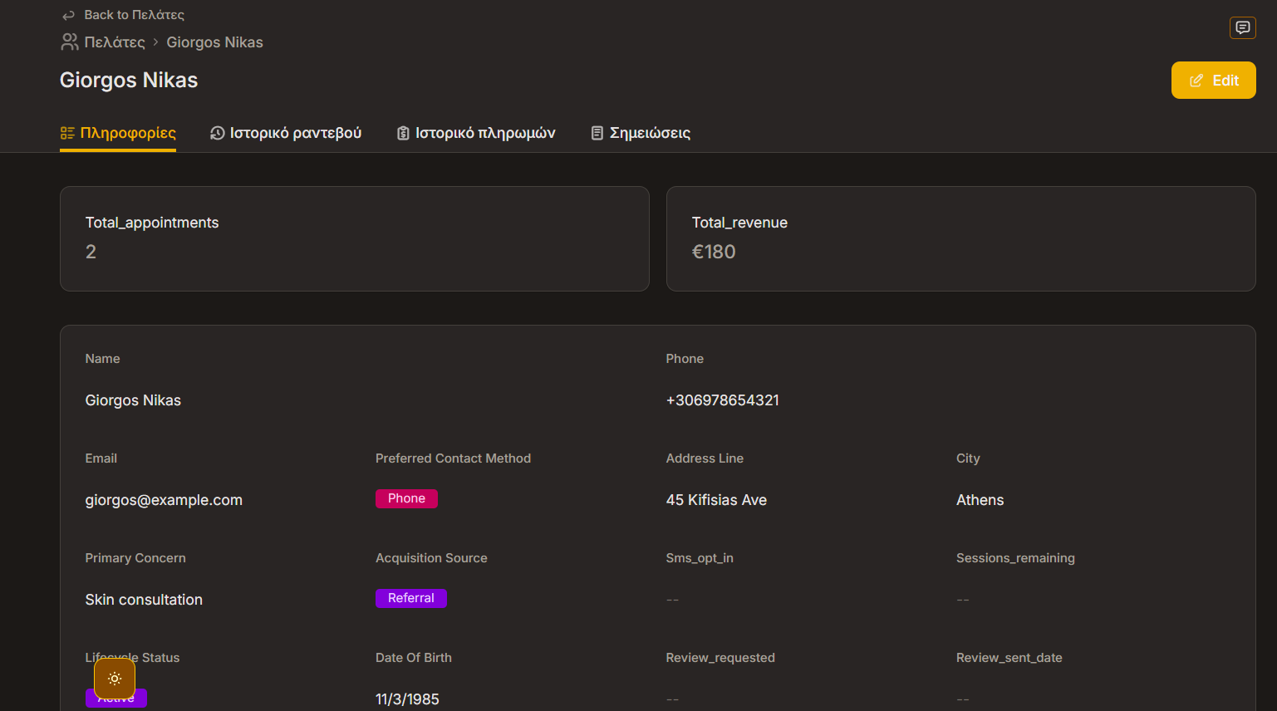Click the purple Referral badge

tap(410, 598)
